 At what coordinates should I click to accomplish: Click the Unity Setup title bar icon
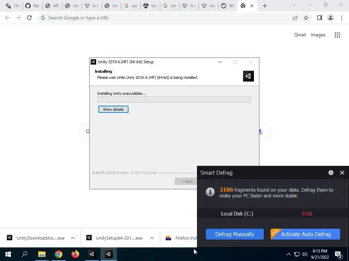click(93, 62)
